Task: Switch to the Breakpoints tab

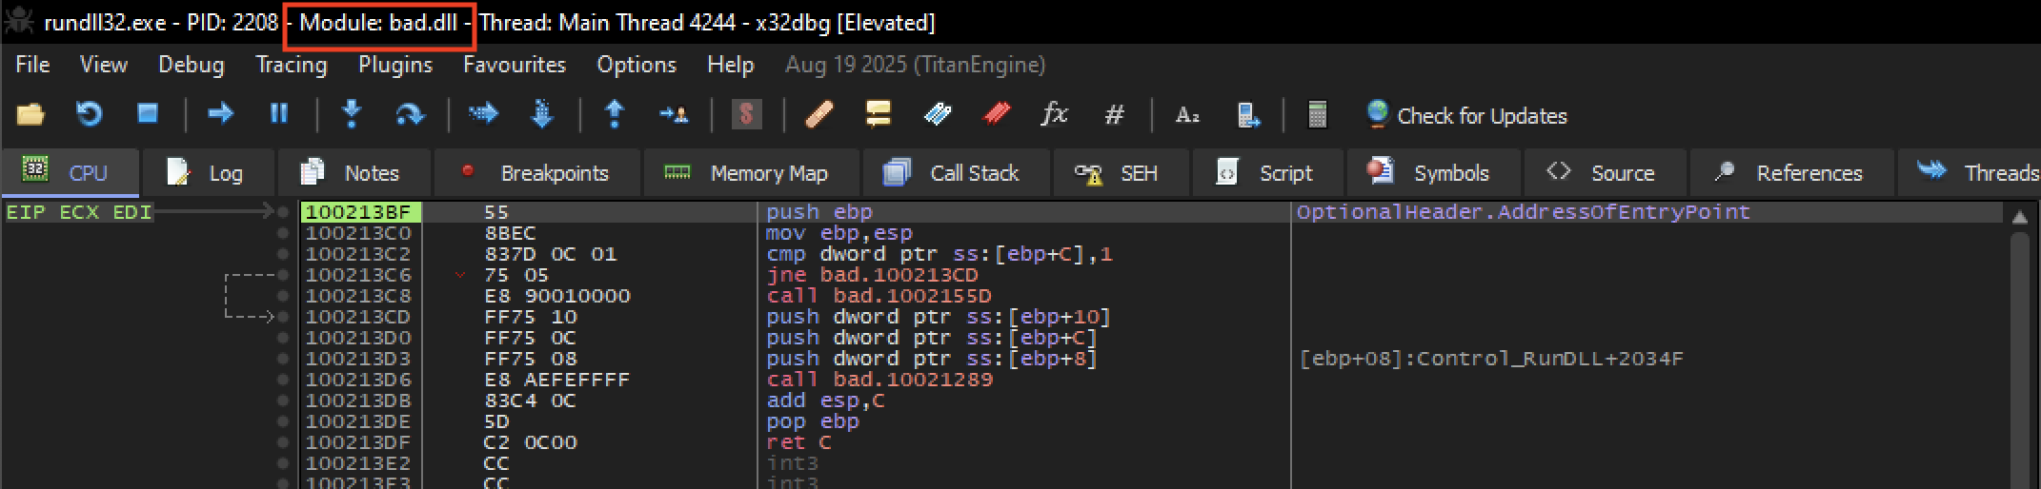Action: tap(536, 172)
